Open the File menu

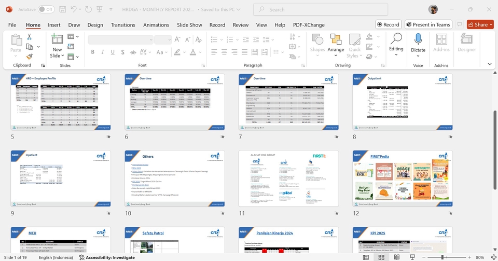point(12,25)
